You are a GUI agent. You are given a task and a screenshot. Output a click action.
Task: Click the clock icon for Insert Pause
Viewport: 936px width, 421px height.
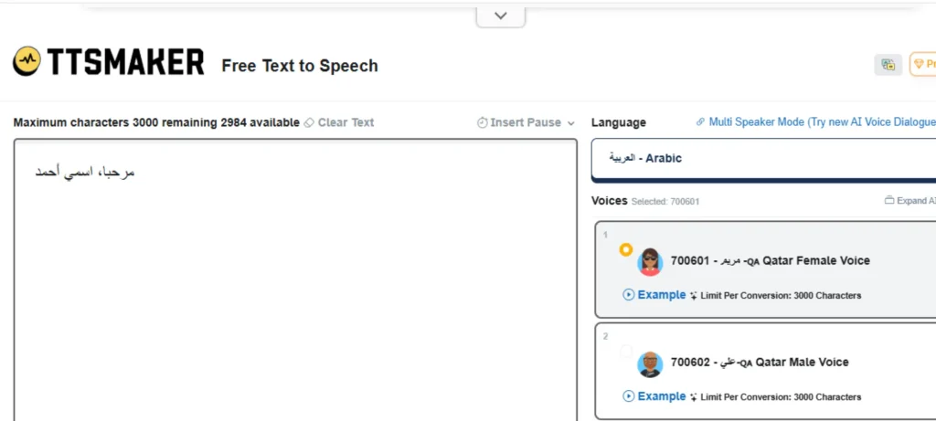click(483, 123)
